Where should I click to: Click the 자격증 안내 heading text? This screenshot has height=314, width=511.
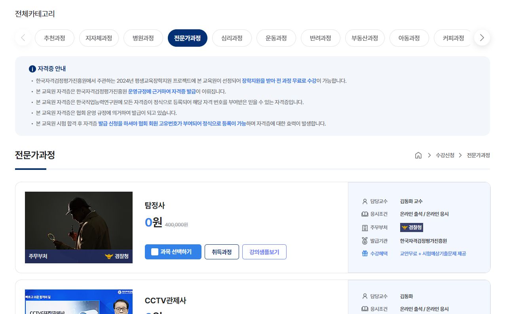pos(52,69)
